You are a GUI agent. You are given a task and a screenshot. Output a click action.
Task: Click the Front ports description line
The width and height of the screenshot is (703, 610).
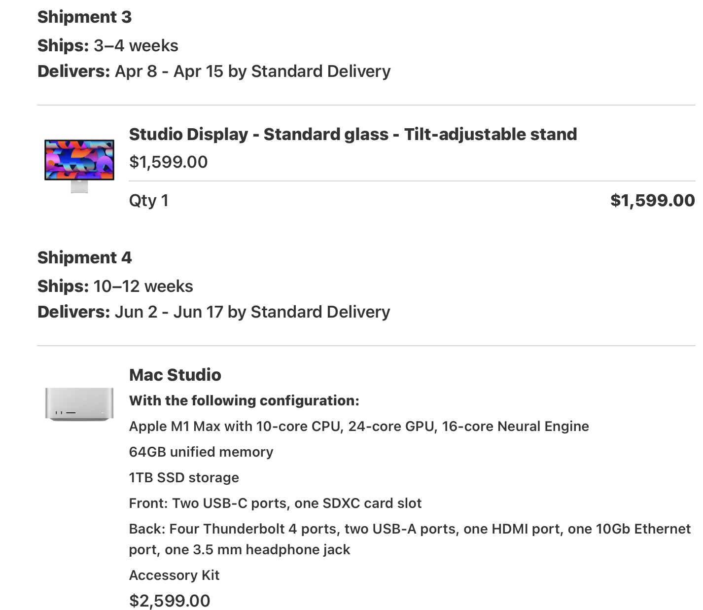[275, 503]
